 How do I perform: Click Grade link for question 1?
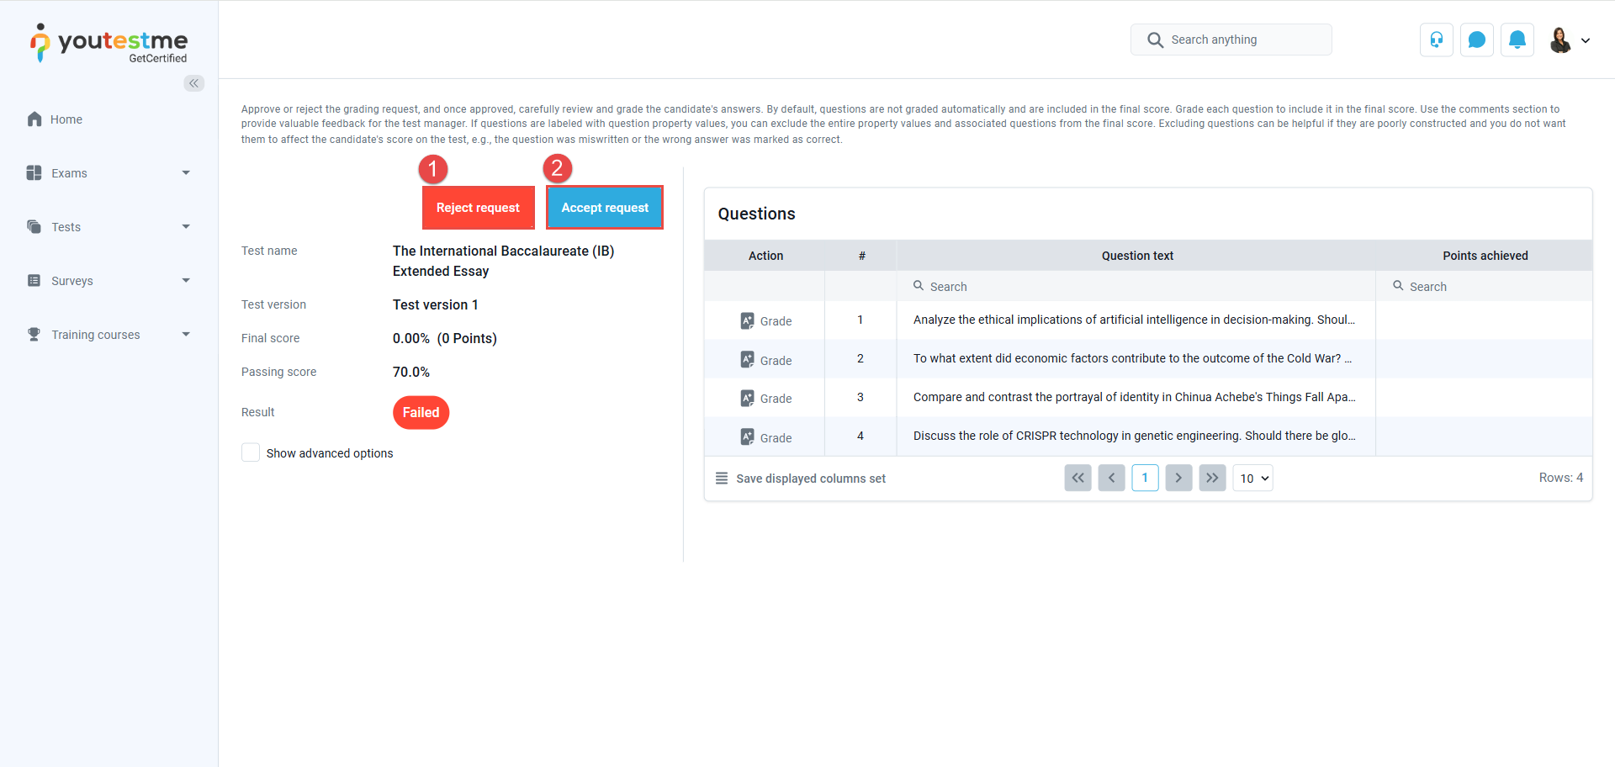point(776,321)
